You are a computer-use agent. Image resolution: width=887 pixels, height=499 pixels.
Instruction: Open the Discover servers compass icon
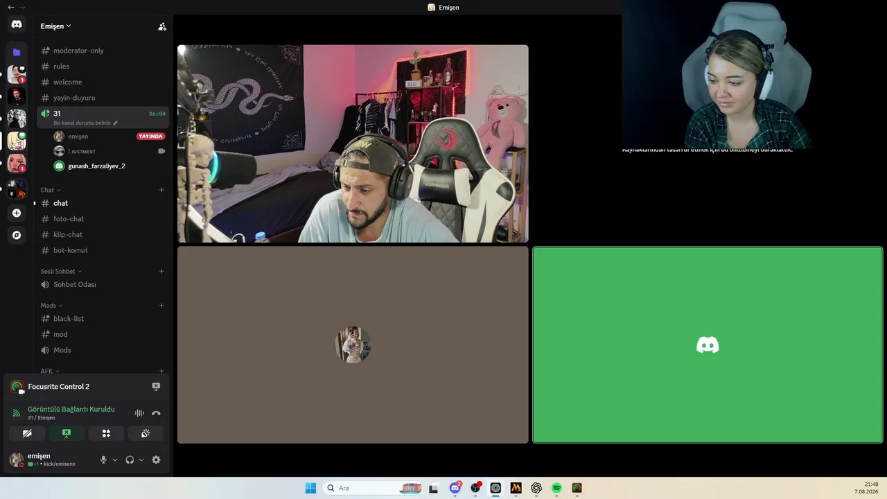click(x=17, y=235)
